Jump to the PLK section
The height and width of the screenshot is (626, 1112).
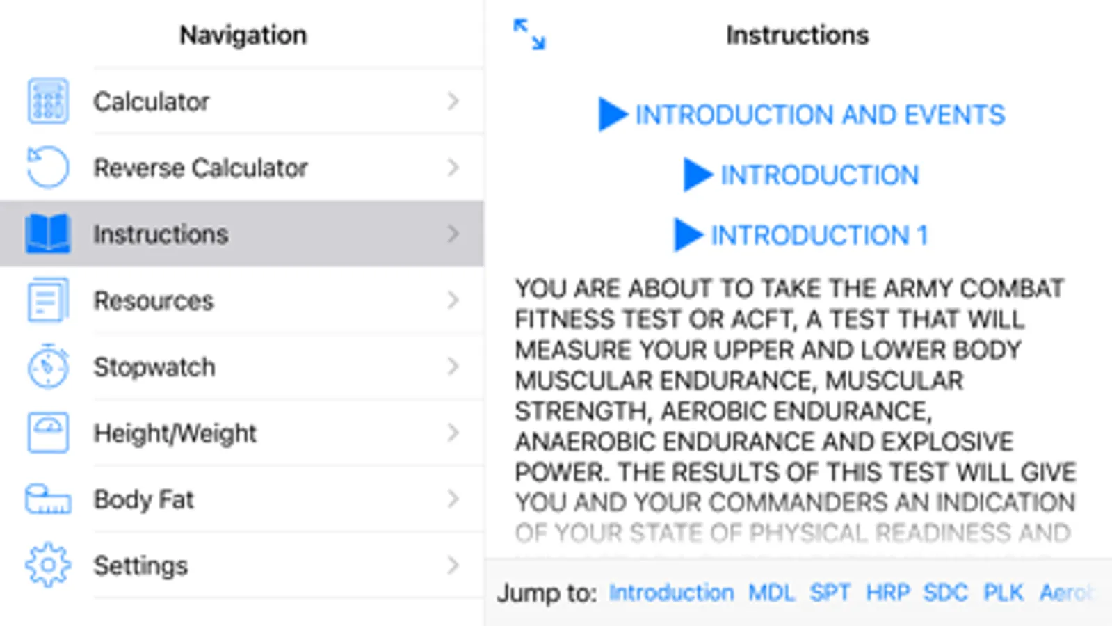[x=1003, y=593]
